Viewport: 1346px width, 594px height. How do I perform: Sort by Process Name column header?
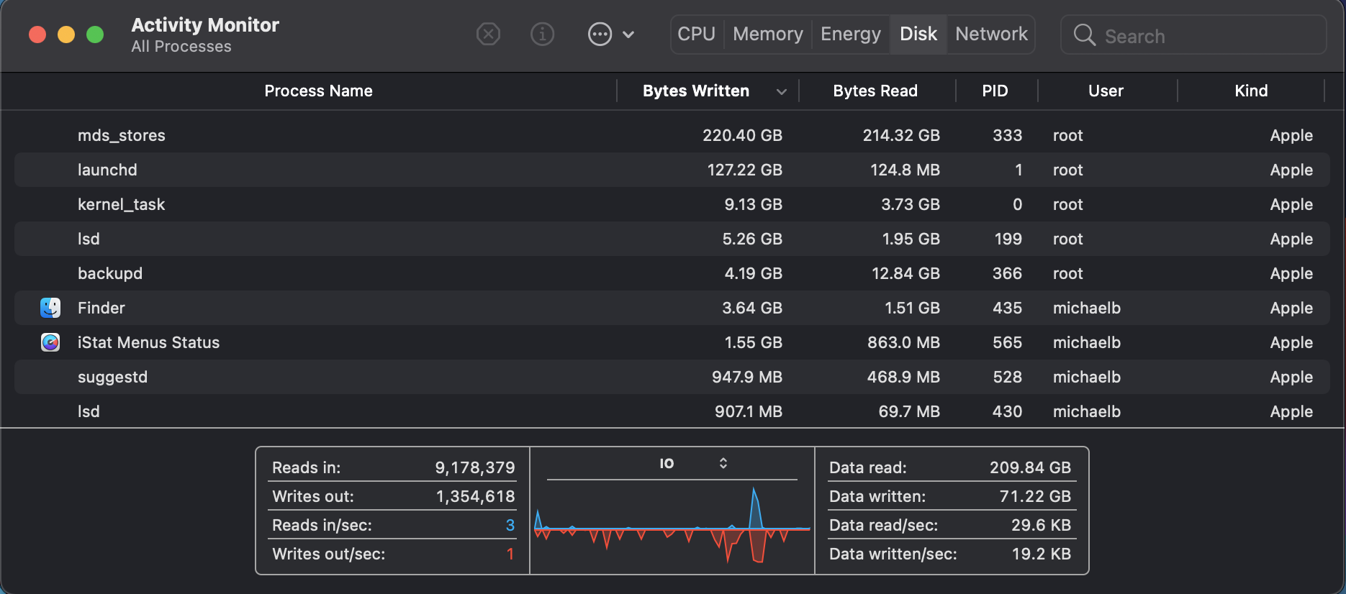(x=318, y=91)
